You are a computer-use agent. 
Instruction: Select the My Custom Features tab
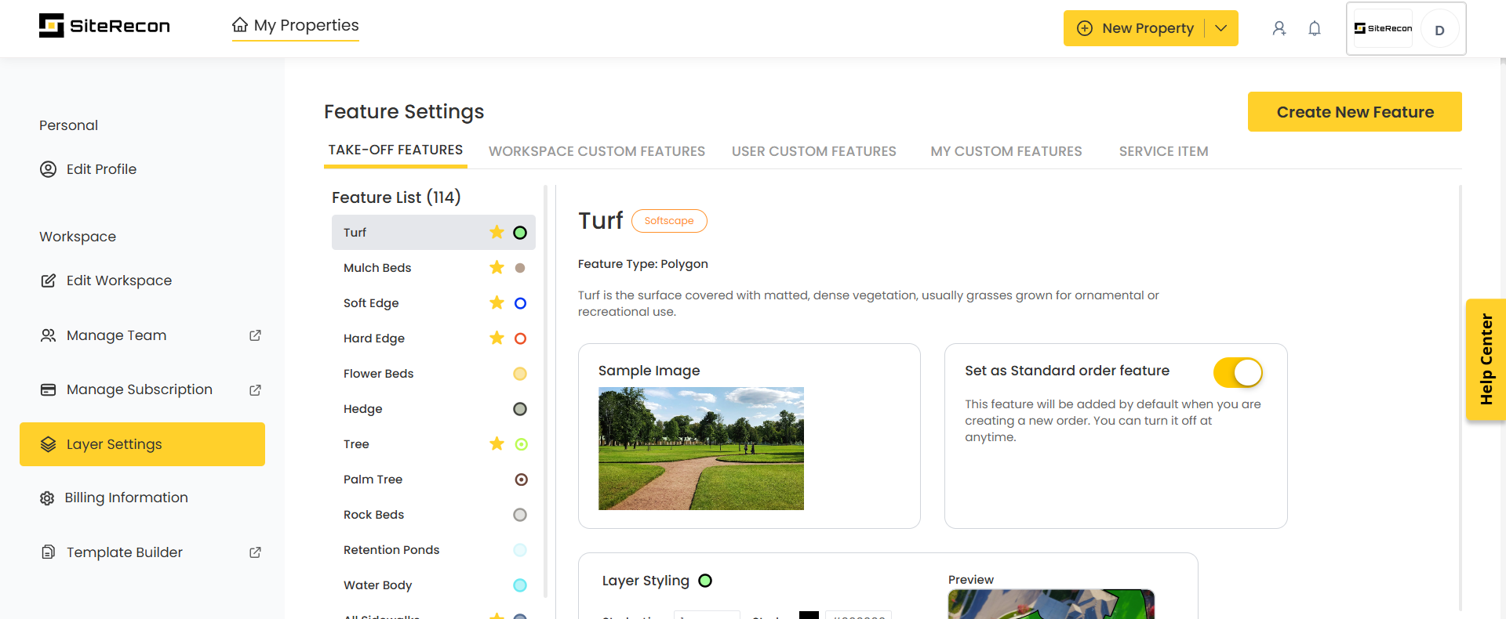point(1006,151)
